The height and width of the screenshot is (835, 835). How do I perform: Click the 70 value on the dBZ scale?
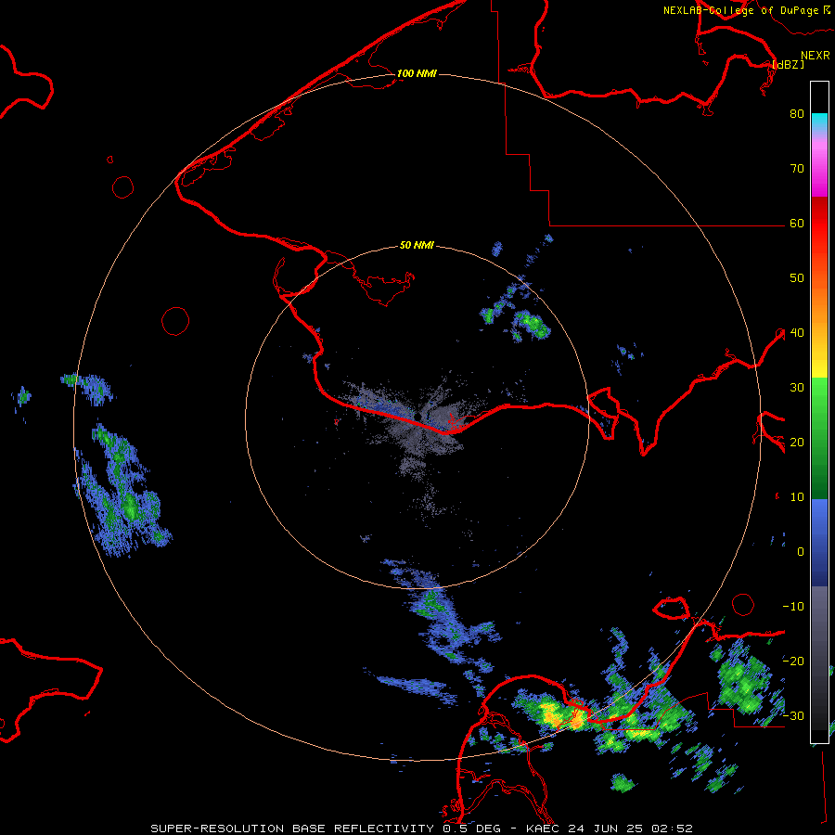797,169
